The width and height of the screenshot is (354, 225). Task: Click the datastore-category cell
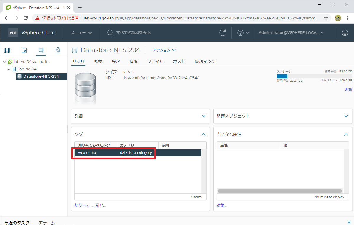coord(136,153)
